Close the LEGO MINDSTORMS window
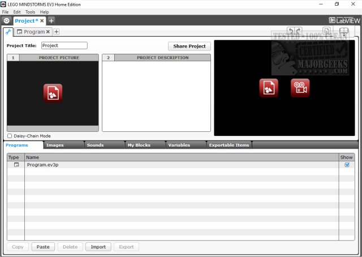The width and height of the screenshot is (362, 257). (353, 4)
